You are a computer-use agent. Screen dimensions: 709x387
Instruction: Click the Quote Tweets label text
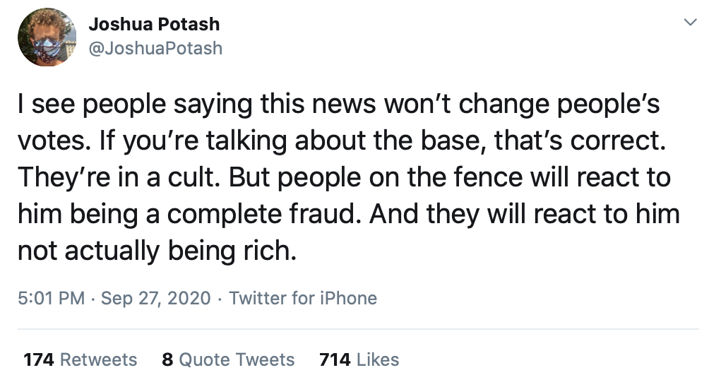point(237,359)
